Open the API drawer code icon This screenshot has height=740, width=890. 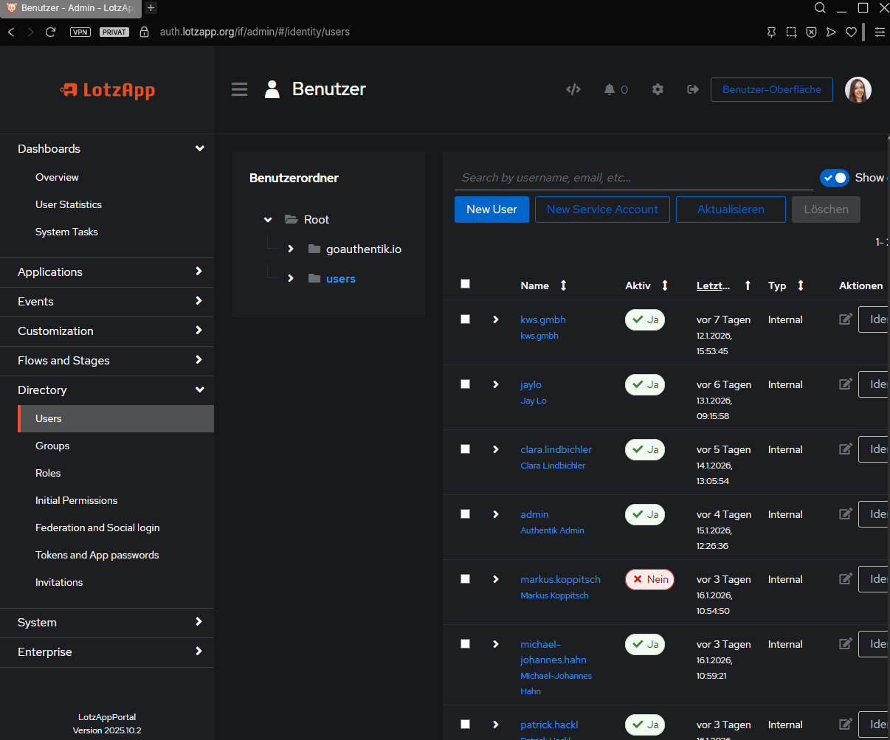coord(573,89)
